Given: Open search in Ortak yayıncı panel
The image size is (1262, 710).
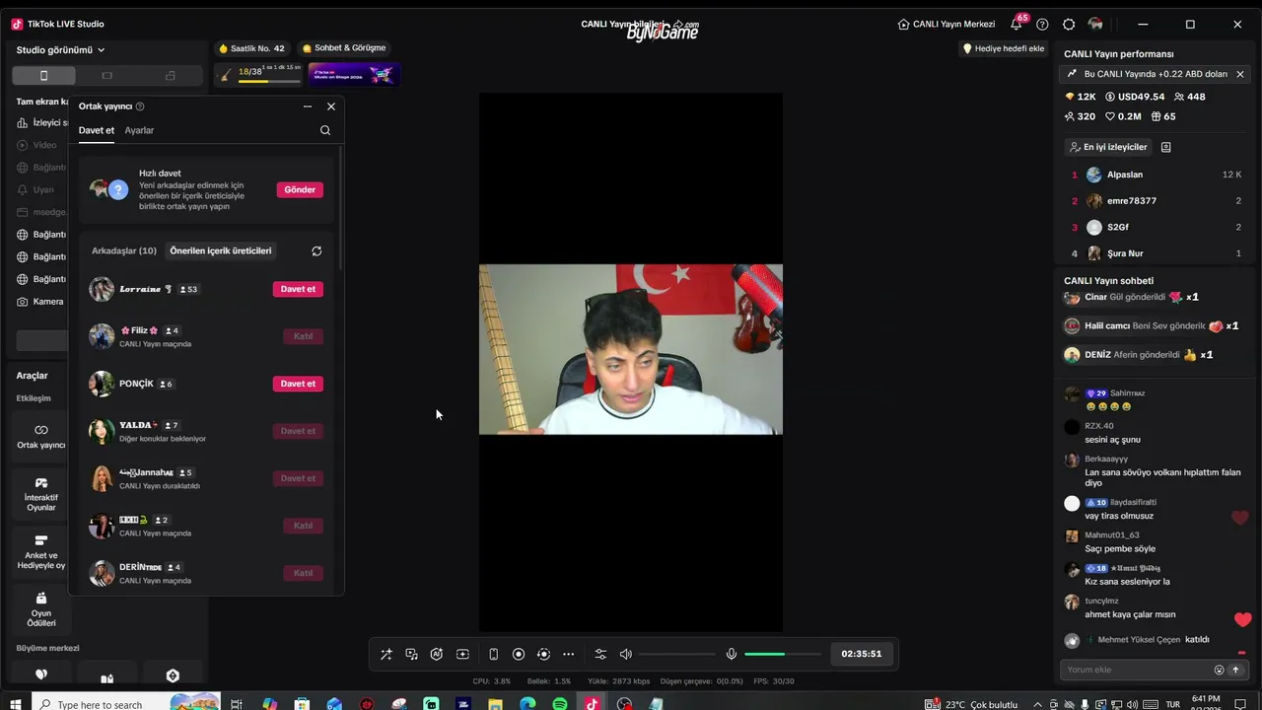Looking at the screenshot, I should coord(325,130).
